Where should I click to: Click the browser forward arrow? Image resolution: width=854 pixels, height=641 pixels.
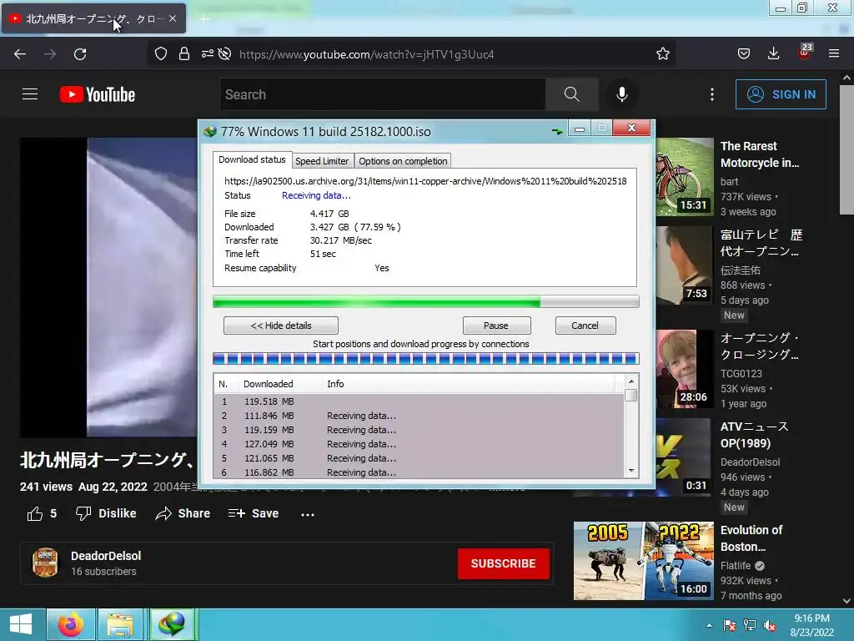coord(50,54)
